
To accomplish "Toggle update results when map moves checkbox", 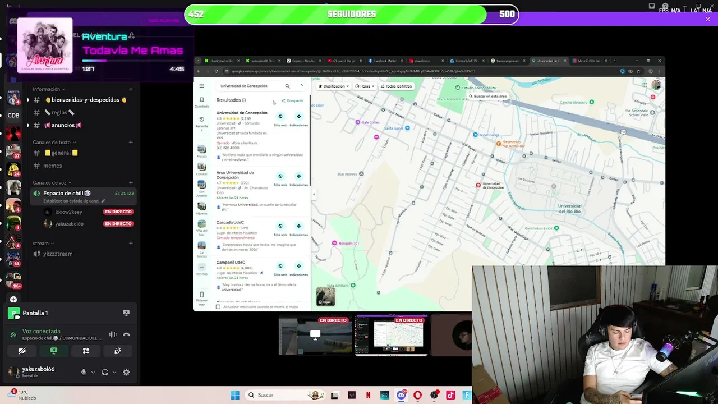I will (x=218, y=307).
